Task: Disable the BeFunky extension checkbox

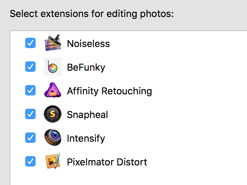Action: coord(30,67)
